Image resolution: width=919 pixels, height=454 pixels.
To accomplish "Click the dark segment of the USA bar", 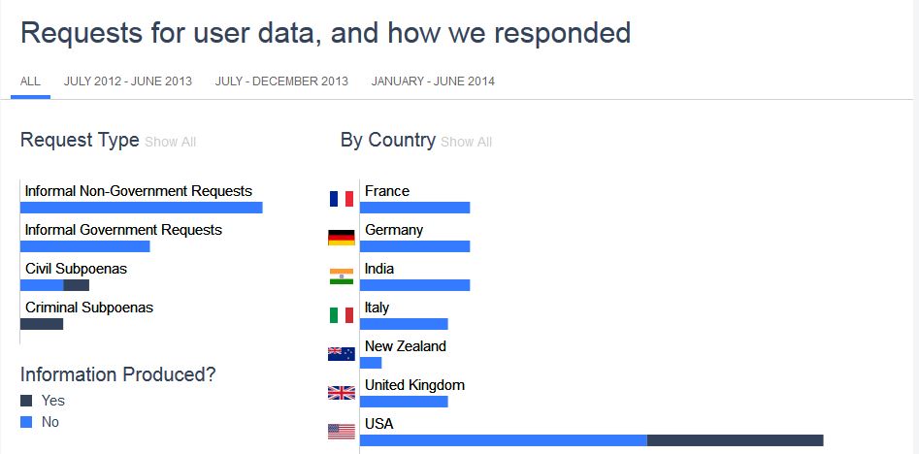I will point(735,440).
